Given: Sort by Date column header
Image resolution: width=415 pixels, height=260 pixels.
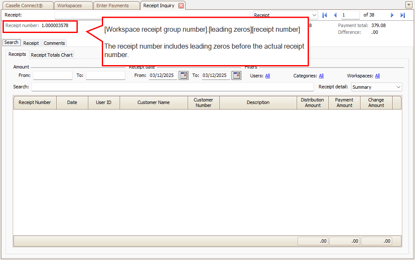Looking at the screenshot, I should [x=72, y=102].
